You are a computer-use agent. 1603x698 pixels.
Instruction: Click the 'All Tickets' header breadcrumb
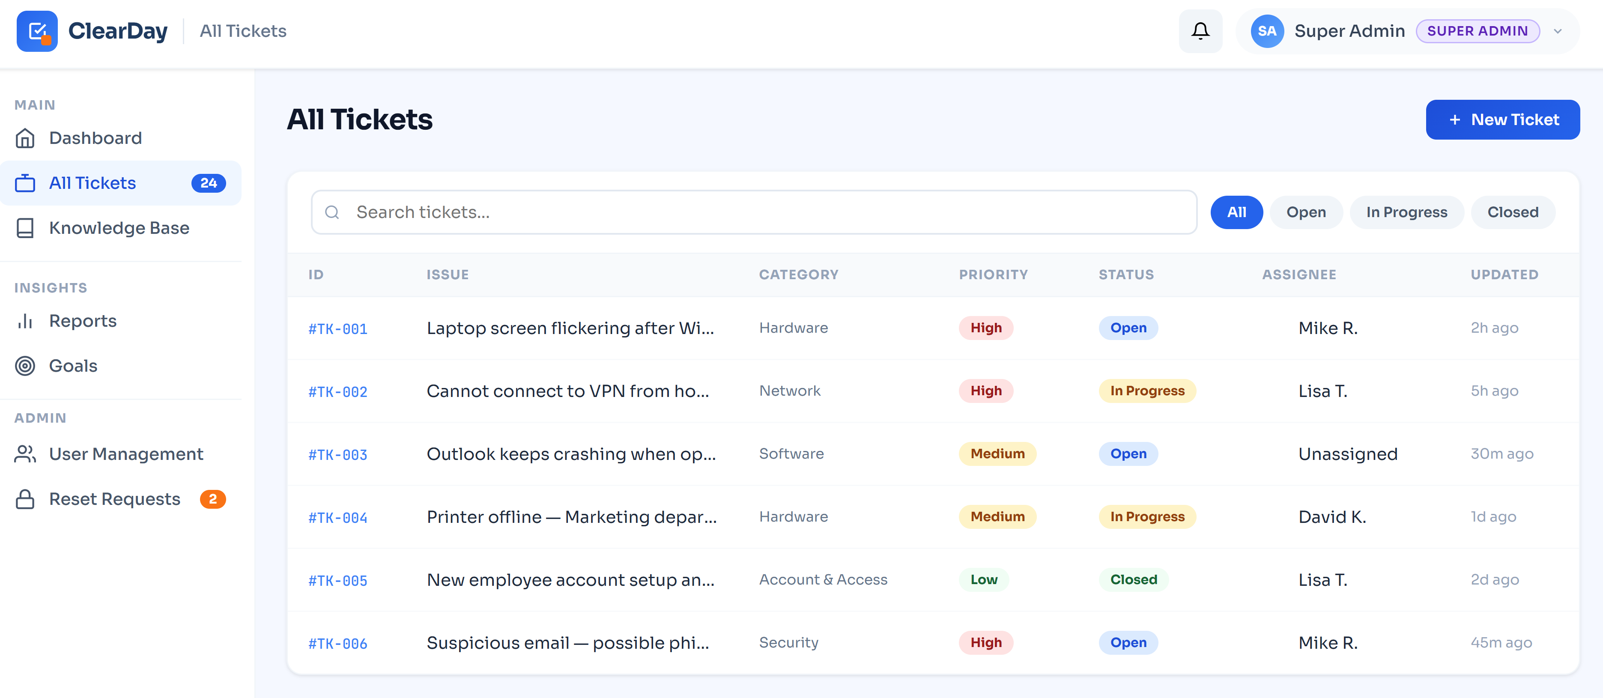[x=243, y=31]
